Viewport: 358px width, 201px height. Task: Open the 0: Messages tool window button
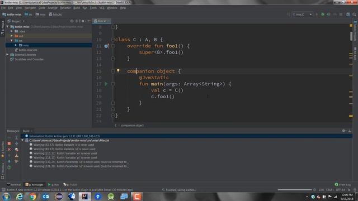tap(34, 185)
